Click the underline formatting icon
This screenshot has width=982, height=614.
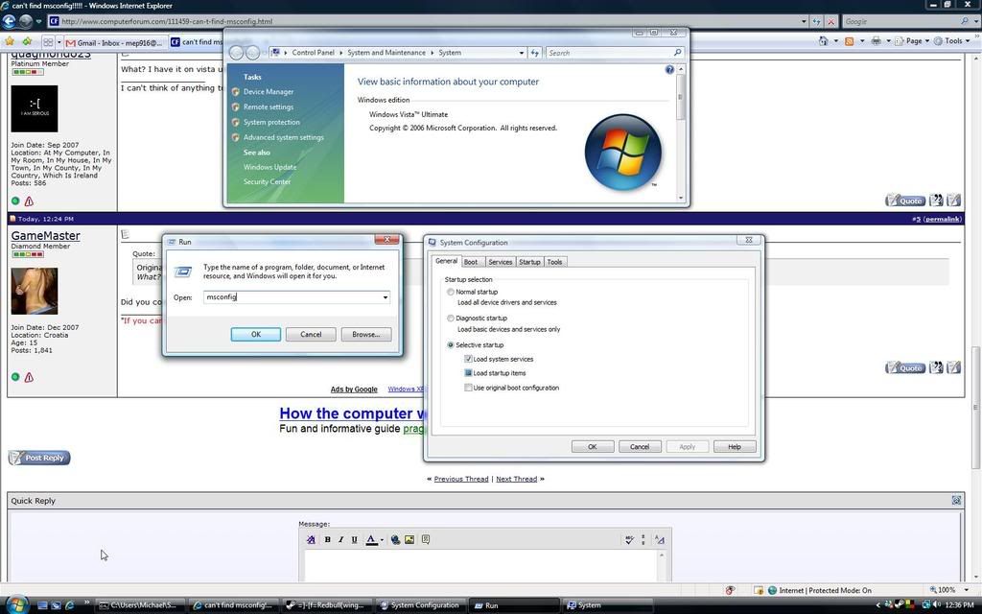coord(354,539)
